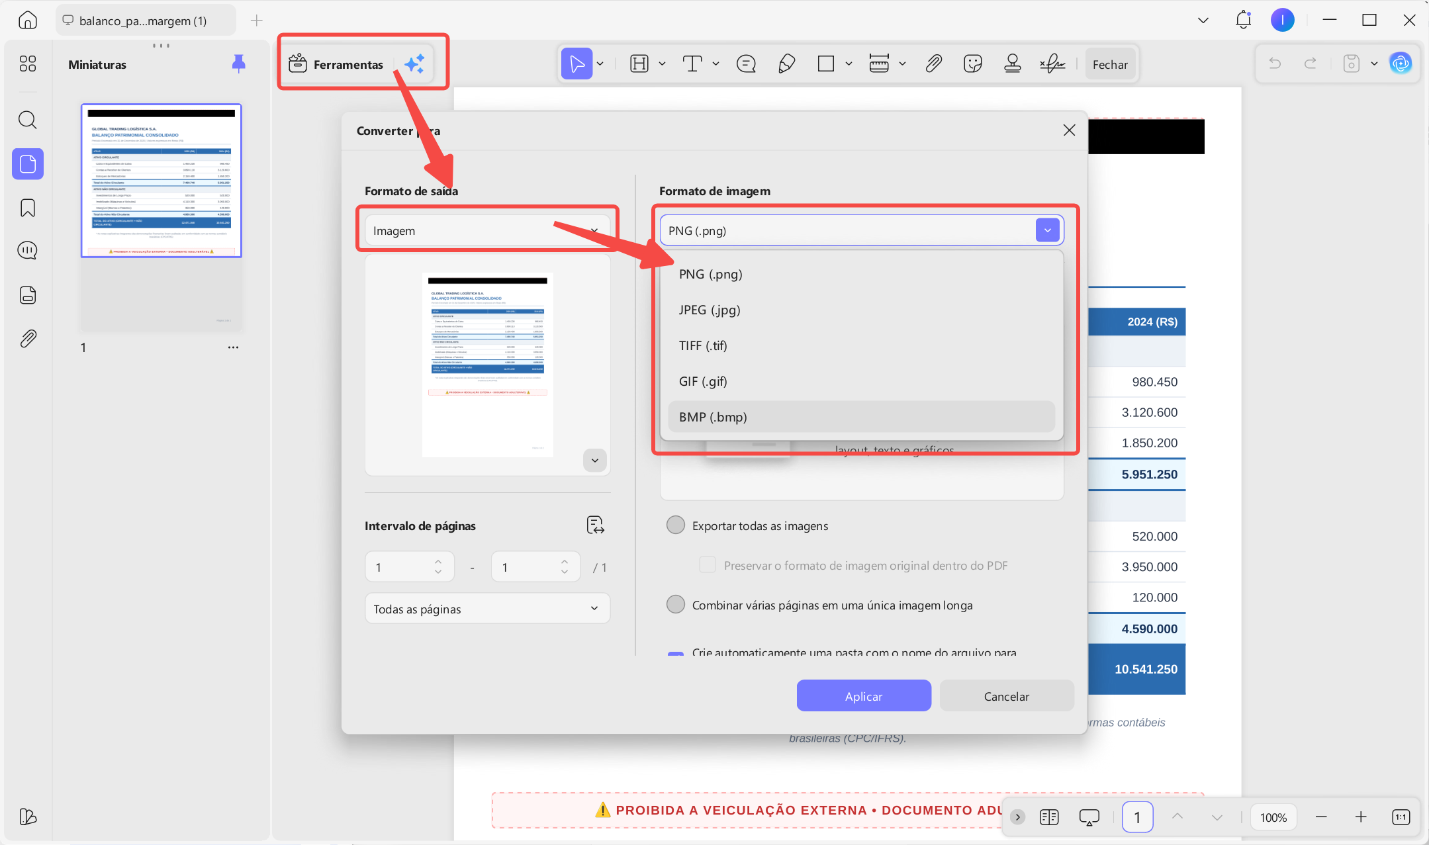Open the notifications bell
Image resolution: width=1429 pixels, height=845 pixels.
point(1243,20)
